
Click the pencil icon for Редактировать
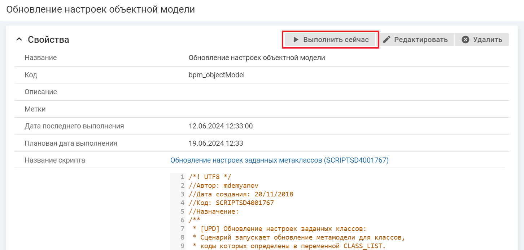point(387,40)
